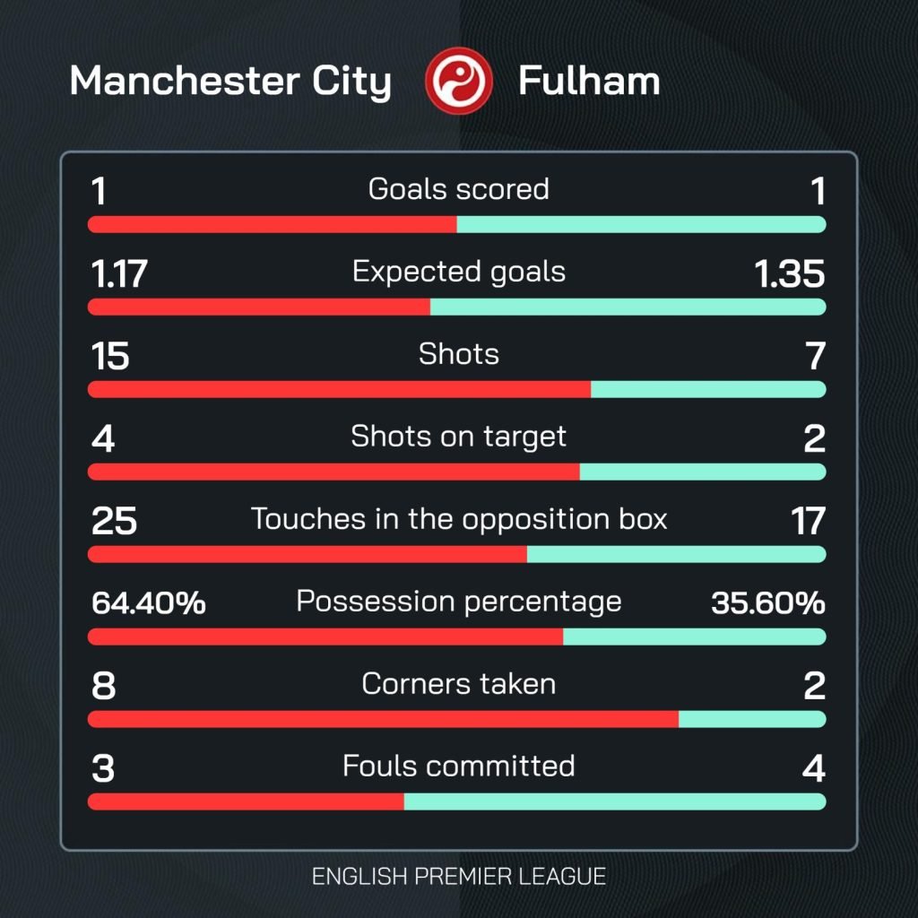Click the Corners taken label
Viewport: 918px width, 918px height.
[458, 684]
